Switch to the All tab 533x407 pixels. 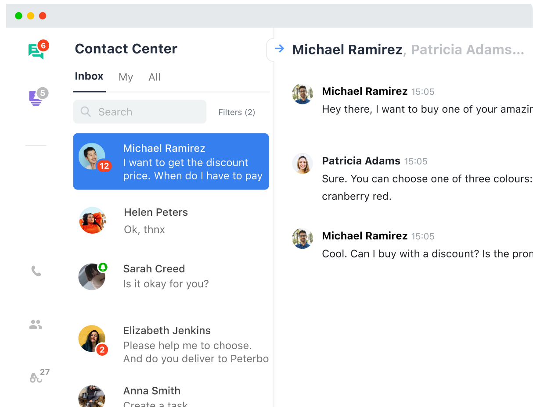pos(155,77)
